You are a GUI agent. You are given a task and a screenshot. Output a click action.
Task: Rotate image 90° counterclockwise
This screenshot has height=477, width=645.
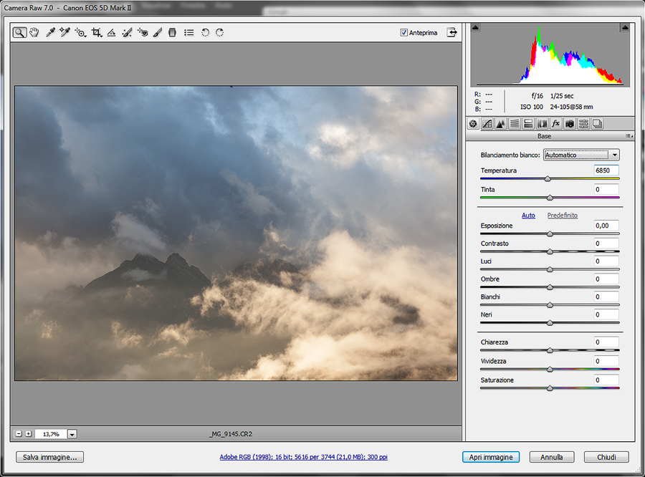pos(205,33)
